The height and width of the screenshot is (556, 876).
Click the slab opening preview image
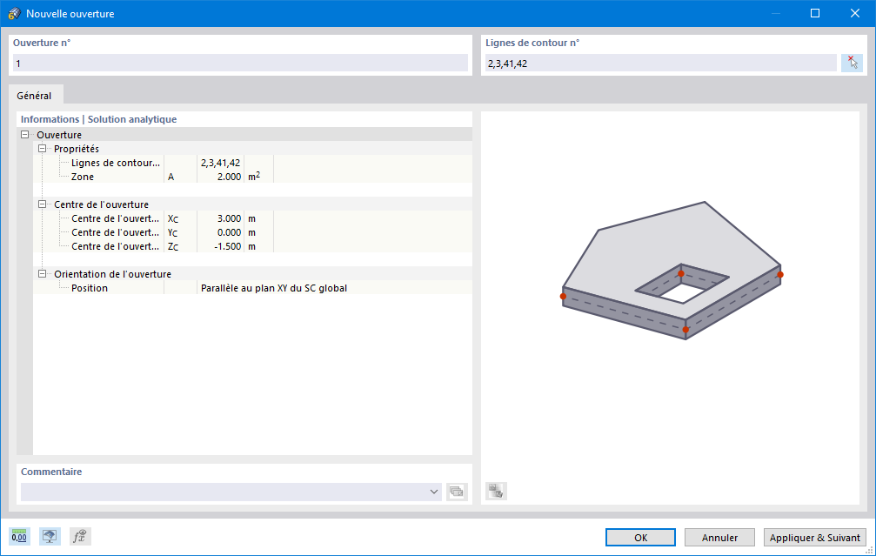pyautogui.click(x=671, y=271)
